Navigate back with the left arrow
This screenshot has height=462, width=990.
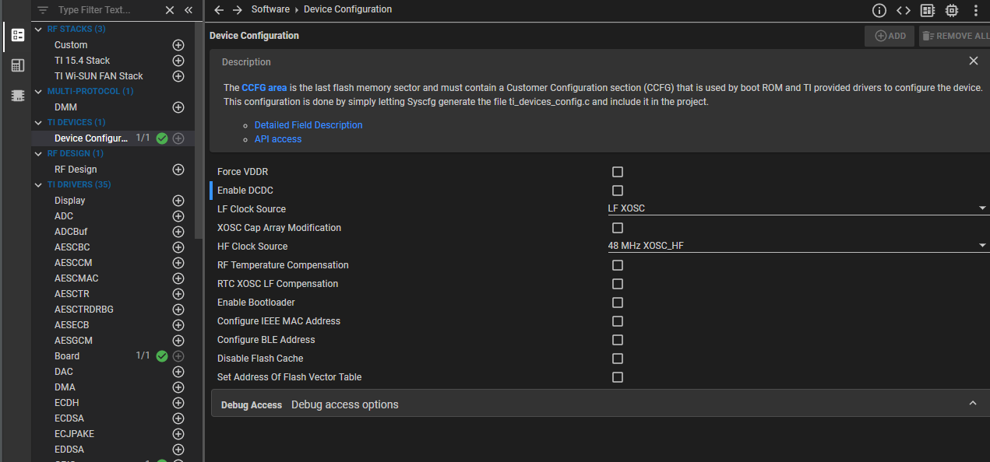(x=219, y=10)
